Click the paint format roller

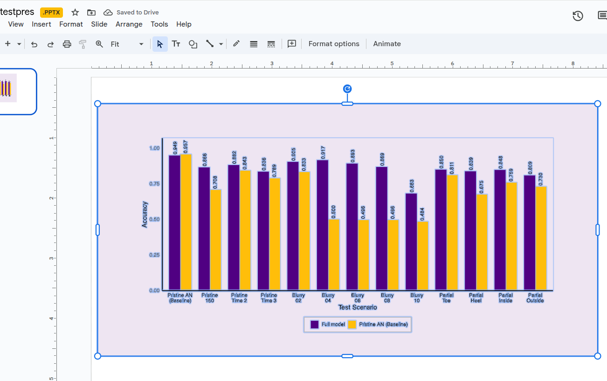83,44
